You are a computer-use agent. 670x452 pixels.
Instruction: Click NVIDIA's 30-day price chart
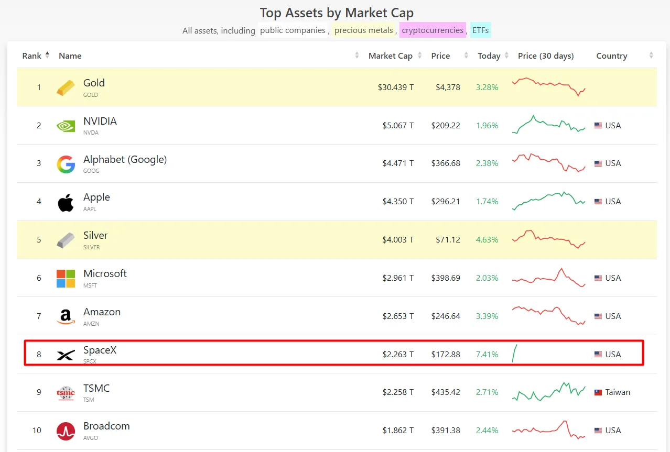549,125
